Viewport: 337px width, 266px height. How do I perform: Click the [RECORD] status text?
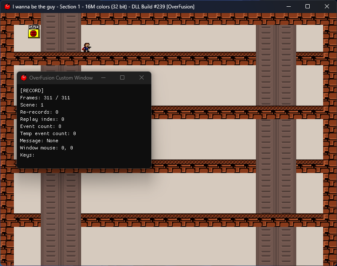32,90
